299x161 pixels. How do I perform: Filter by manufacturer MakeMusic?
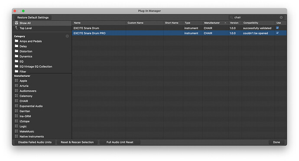point(42,131)
